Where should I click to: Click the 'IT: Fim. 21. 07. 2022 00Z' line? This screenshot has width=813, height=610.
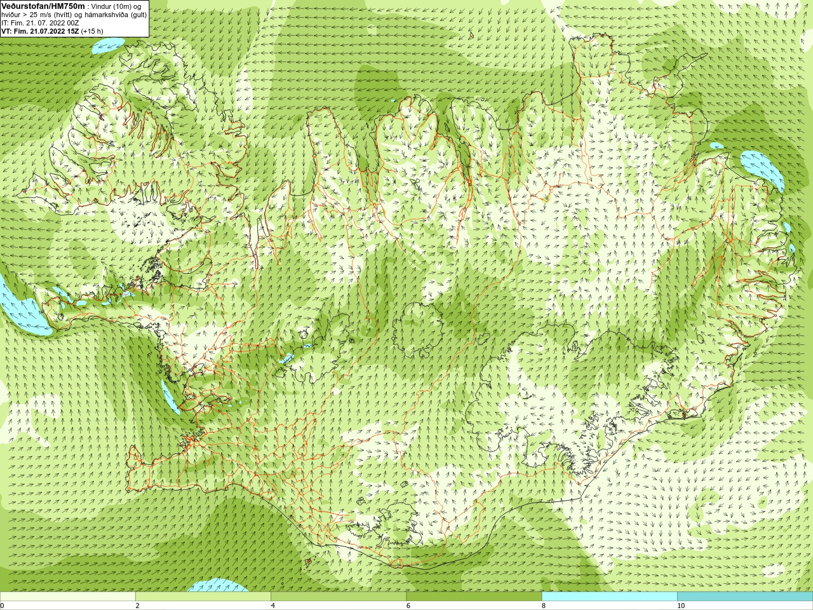pyautogui.click(x=40, y=23)
